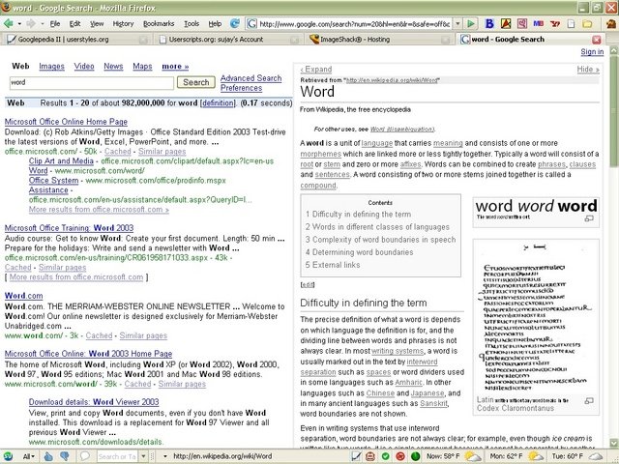This screenshot has width=619, height=464.
Task: Open the Word.com search result
Action: (x=23, y=296)
